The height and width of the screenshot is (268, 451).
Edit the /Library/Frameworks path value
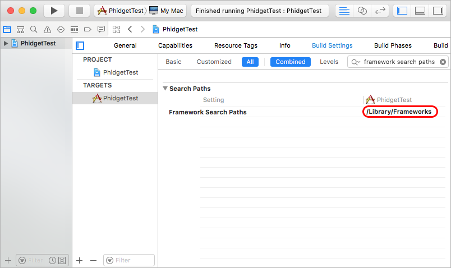point(399,112)
